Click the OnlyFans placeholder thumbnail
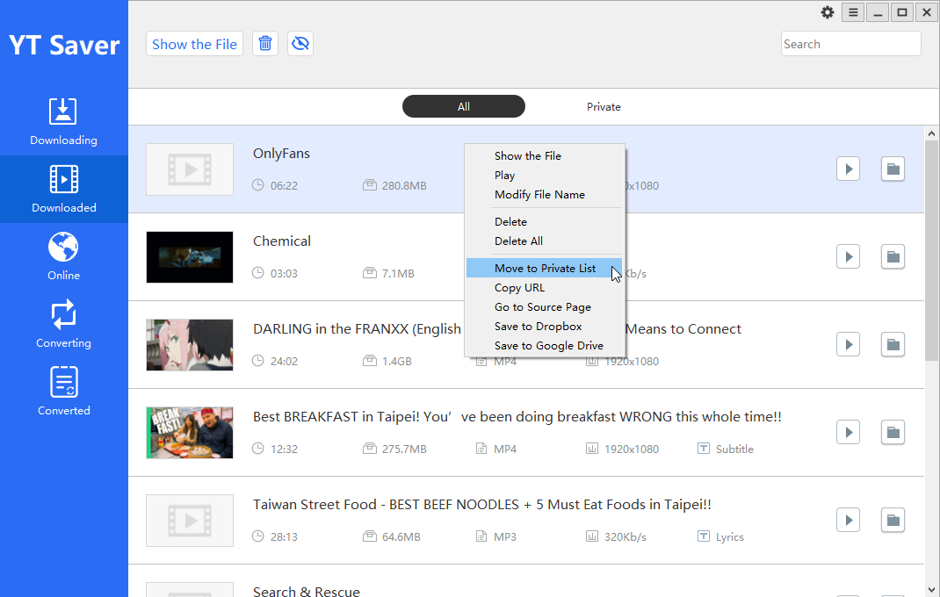This screenshot has width=940, height=597. 190,169
